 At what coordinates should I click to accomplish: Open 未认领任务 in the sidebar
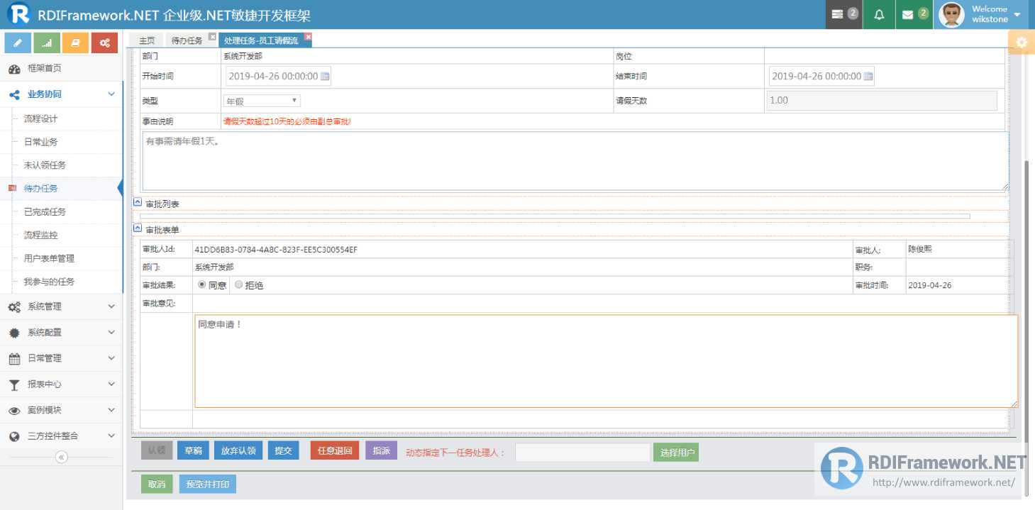(x=45, y=165)
